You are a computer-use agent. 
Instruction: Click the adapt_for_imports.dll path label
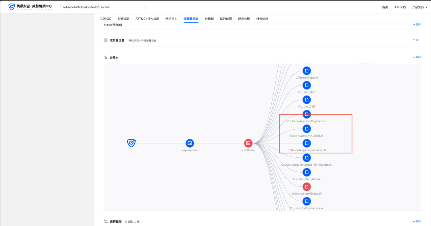point(307,165)
